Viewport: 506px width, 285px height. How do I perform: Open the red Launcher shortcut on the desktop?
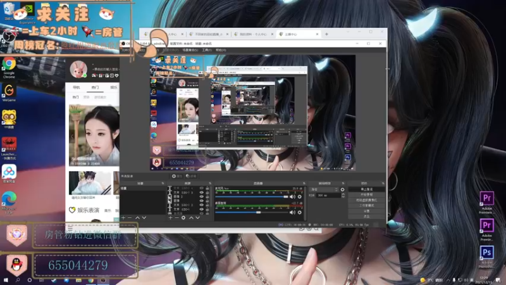pos(9,148)
